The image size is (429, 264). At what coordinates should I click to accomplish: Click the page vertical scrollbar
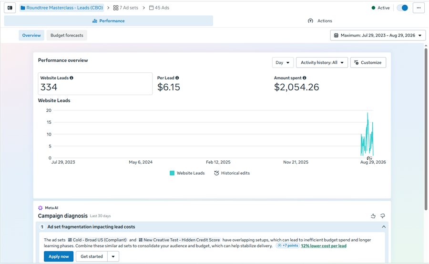tap(426, 129)
